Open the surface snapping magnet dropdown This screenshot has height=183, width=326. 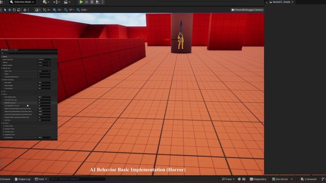tap(38, 10)
